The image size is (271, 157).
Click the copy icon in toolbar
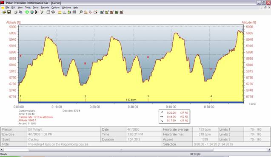[20, 12]
